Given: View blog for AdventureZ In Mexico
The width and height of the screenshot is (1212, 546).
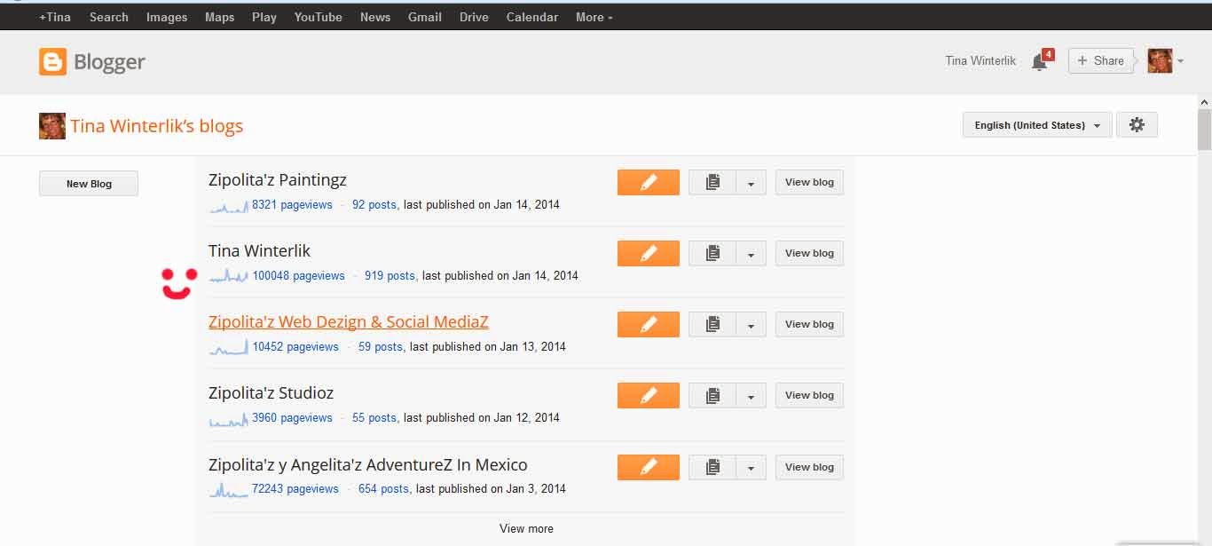Looking at the screenshot, I should 809,467.
